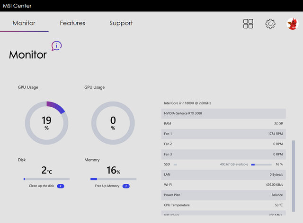The height and width of the screenshot is (223, 303).
Task: Click the Memory usage progress bar
Action: 113,179
